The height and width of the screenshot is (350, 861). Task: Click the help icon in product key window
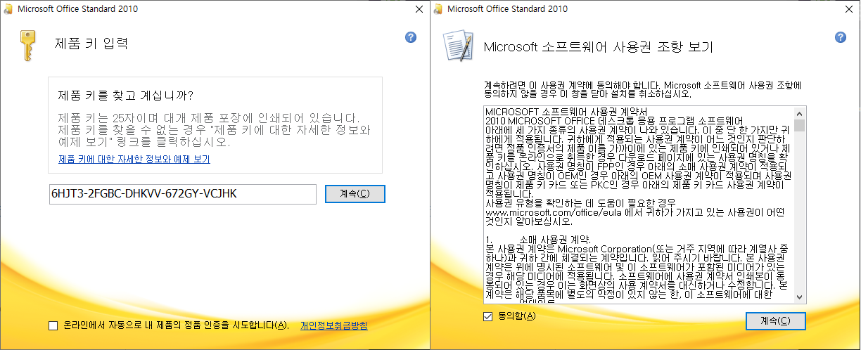click(x=411, y=37)
